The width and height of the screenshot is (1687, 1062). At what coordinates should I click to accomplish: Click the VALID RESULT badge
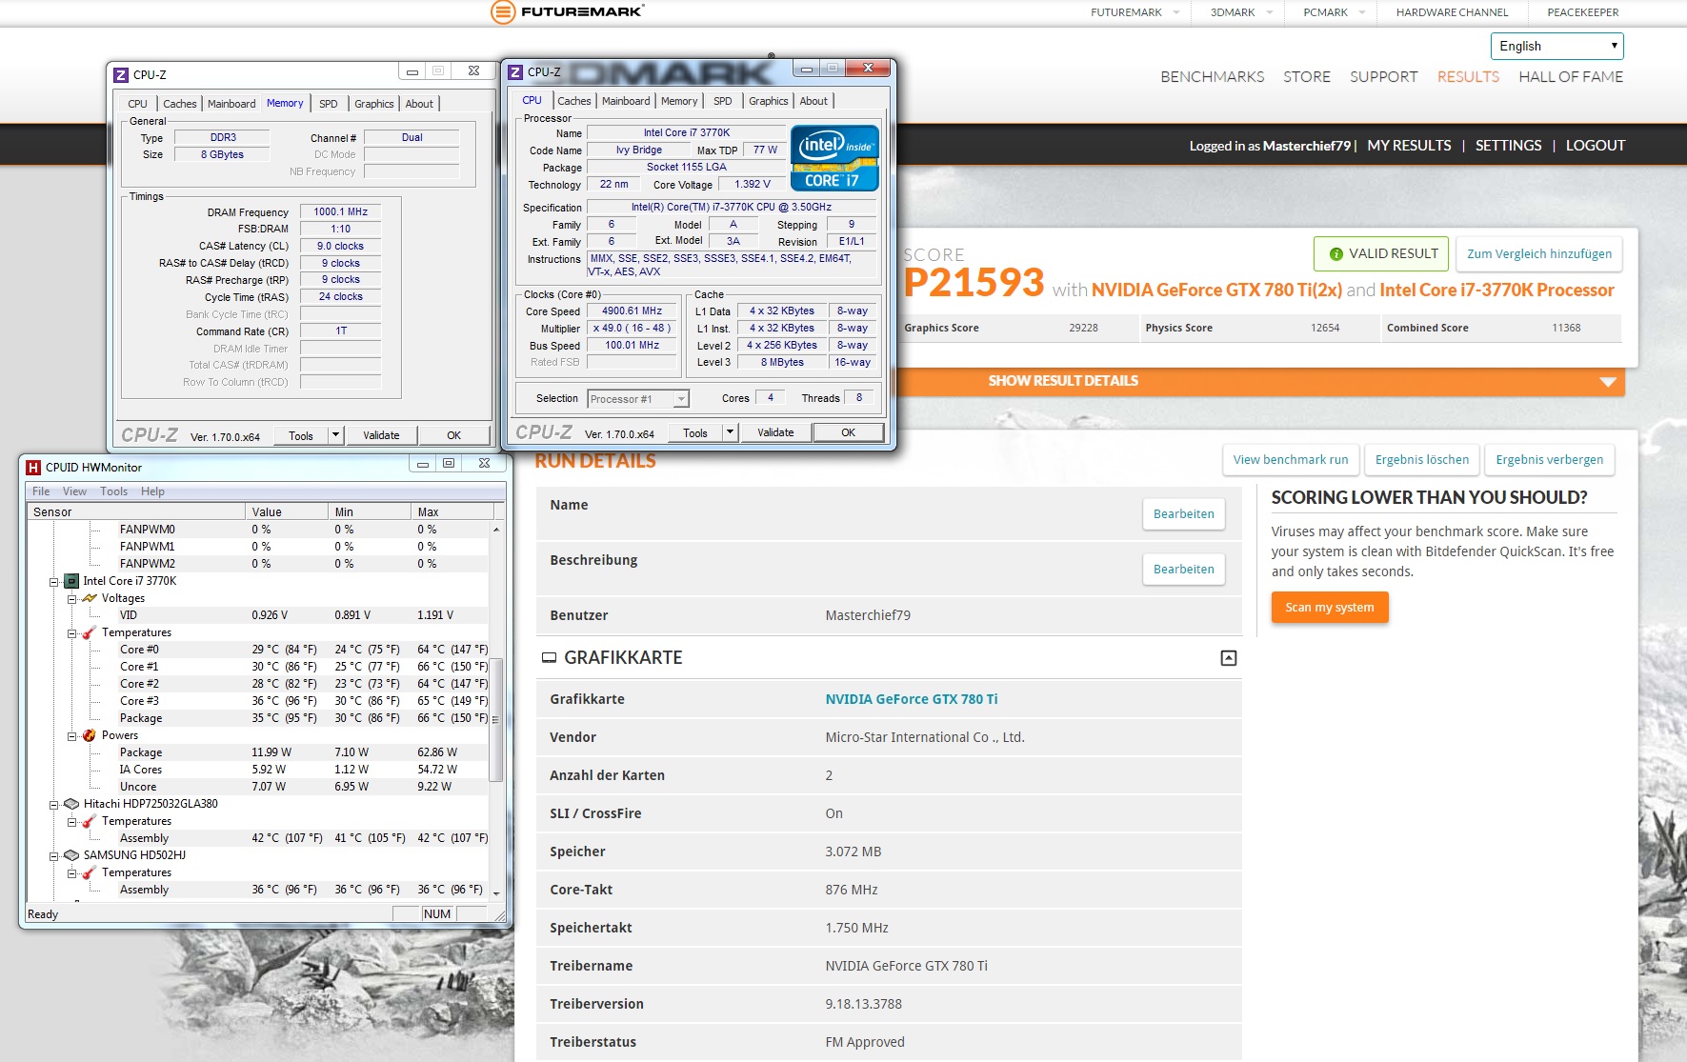(x=1381, y=254)
